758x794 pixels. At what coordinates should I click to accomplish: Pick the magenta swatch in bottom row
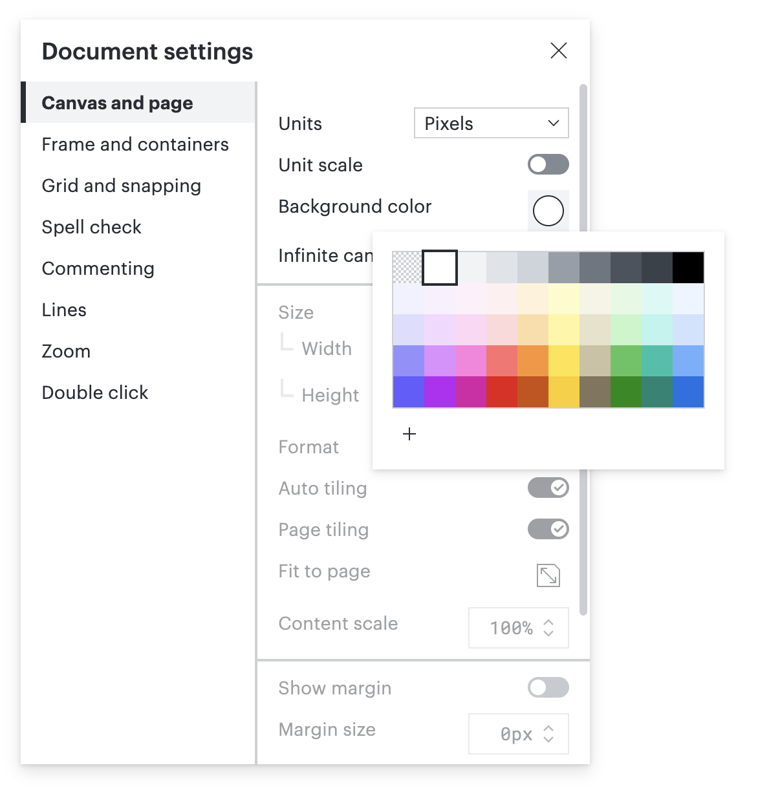click(x=471, y=392)
